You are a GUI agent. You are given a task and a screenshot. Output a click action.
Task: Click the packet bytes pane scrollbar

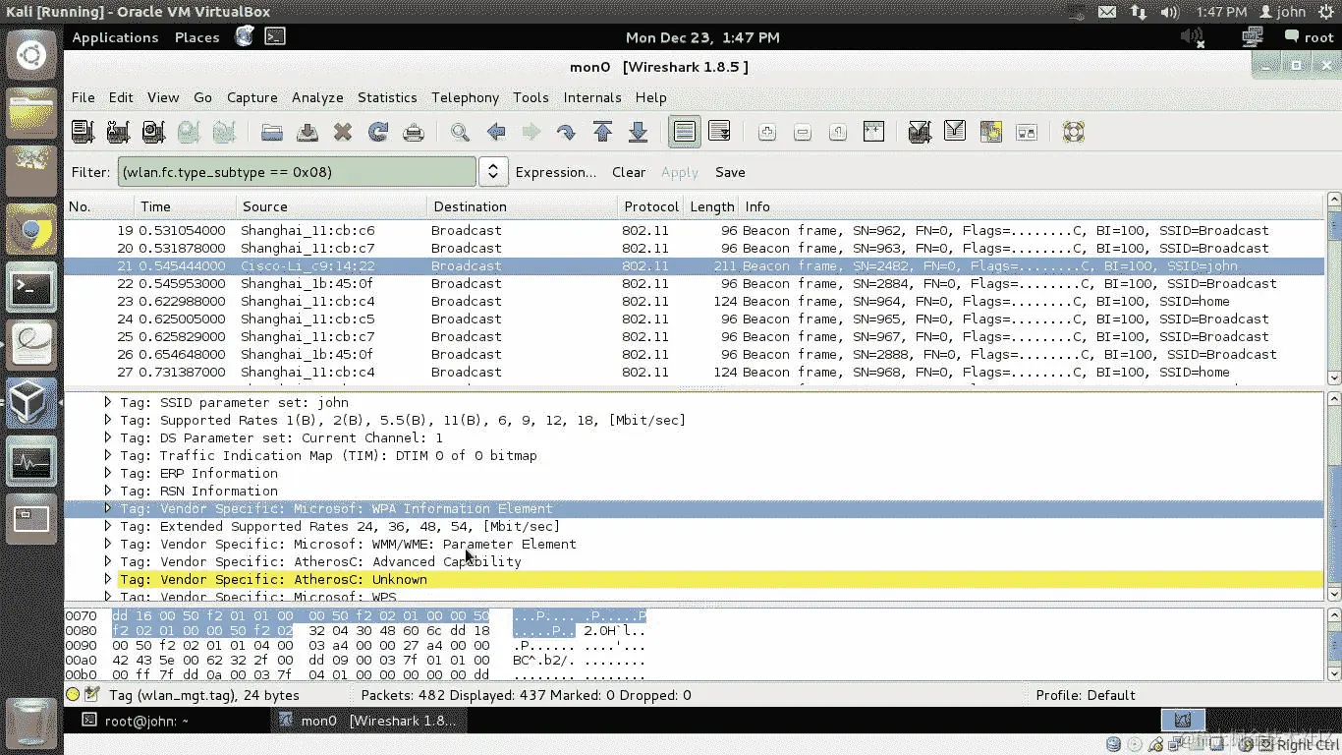tap(1333, 645)
